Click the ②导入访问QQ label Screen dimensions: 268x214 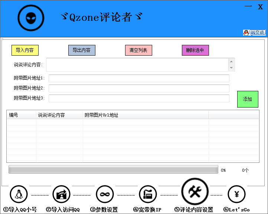(x=63, y=210)
